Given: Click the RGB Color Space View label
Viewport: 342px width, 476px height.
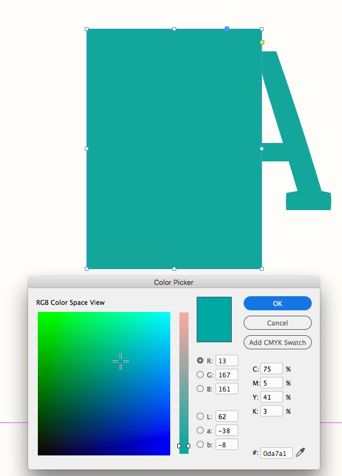Looking at the screenshot, I should [x=70, y=302].
